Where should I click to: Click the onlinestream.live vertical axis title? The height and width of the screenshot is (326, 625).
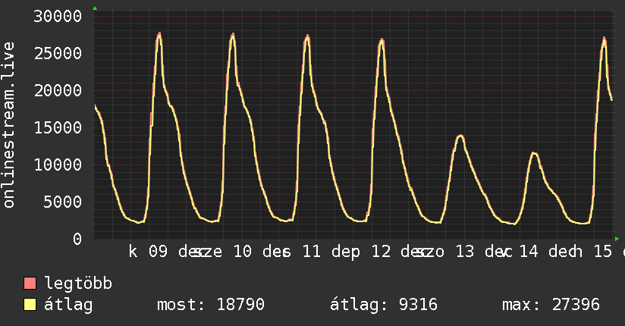(x=8, y=125)
